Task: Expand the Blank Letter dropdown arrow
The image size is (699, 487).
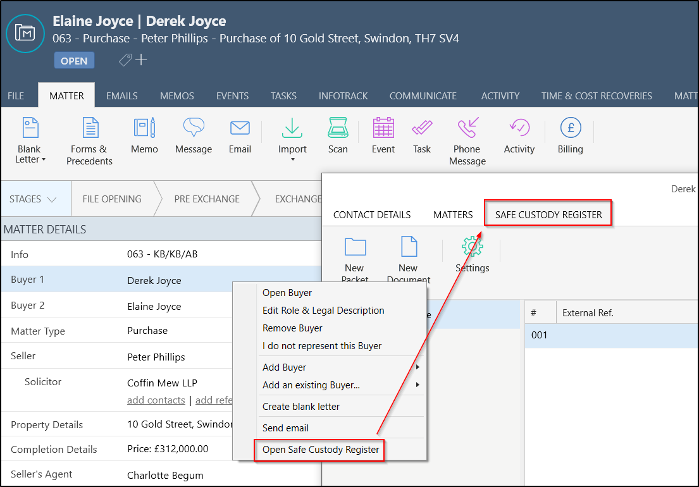Action: click(43, 159)
